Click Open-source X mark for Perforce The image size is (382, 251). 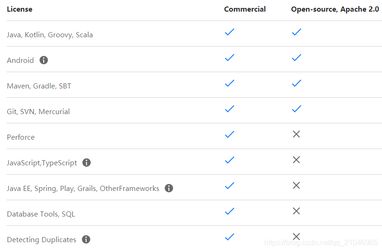[x=296, y=134]
